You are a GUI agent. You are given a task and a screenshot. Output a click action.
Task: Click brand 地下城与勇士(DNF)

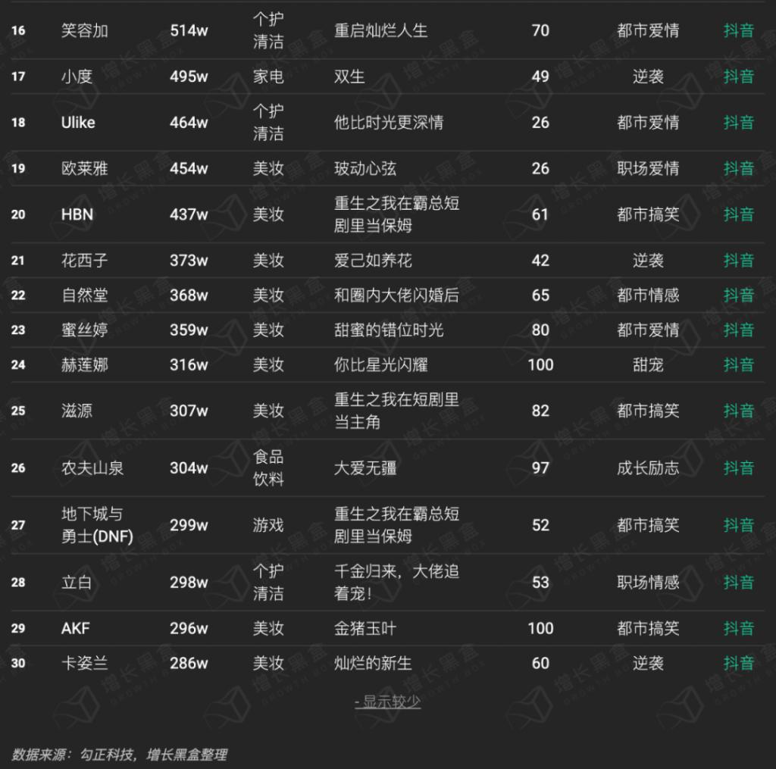point(98,525)
